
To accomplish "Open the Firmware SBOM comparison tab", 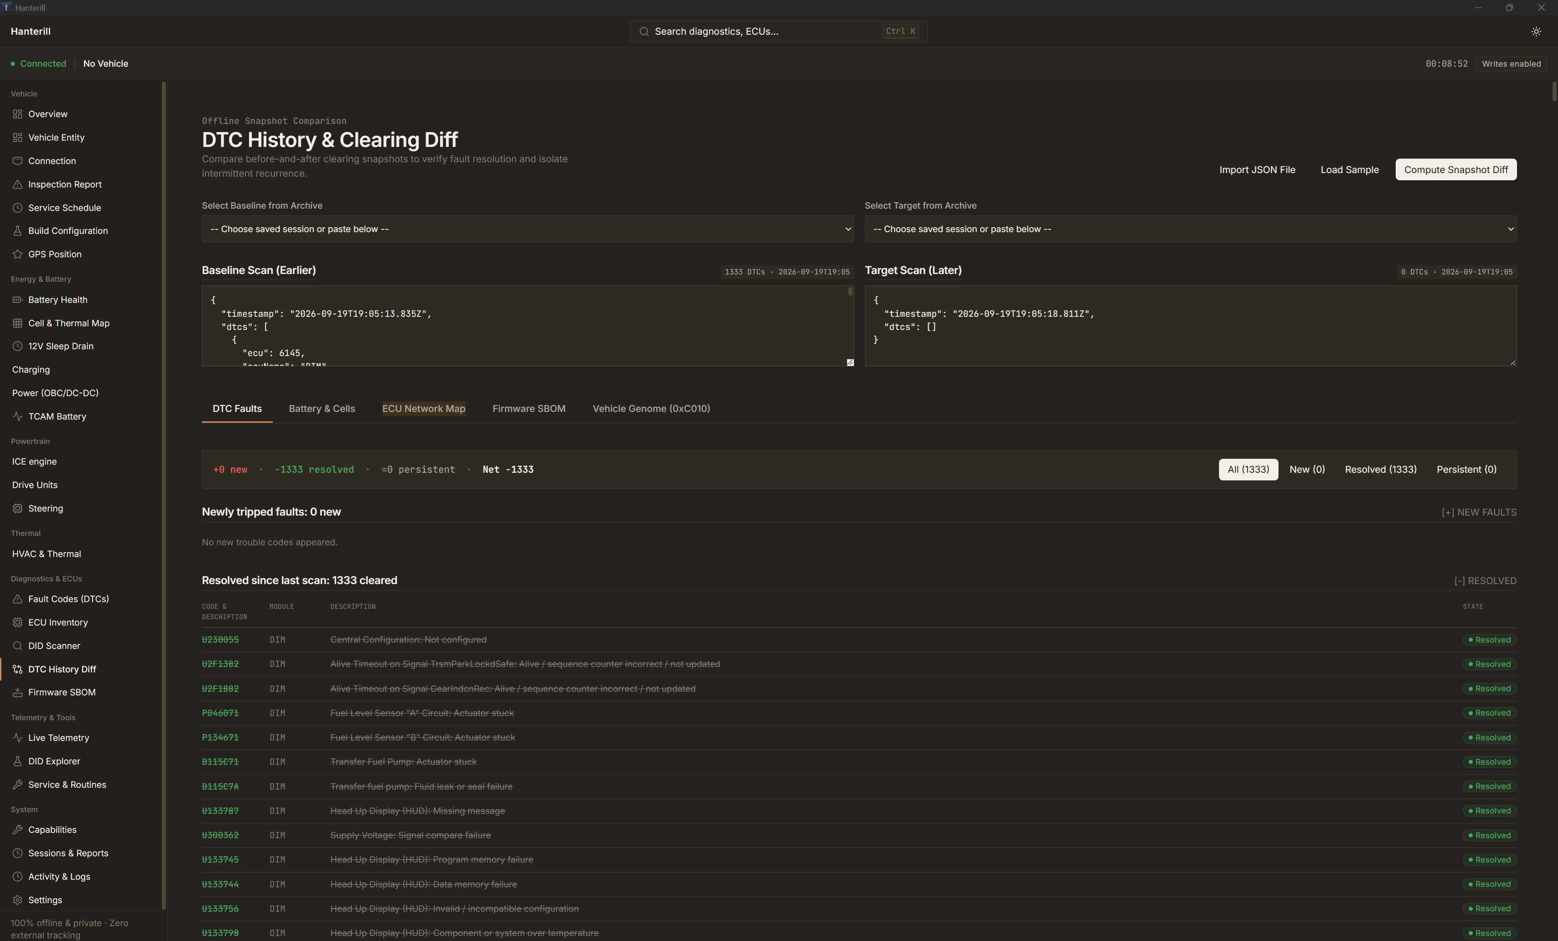I will [x=529, y=409].
